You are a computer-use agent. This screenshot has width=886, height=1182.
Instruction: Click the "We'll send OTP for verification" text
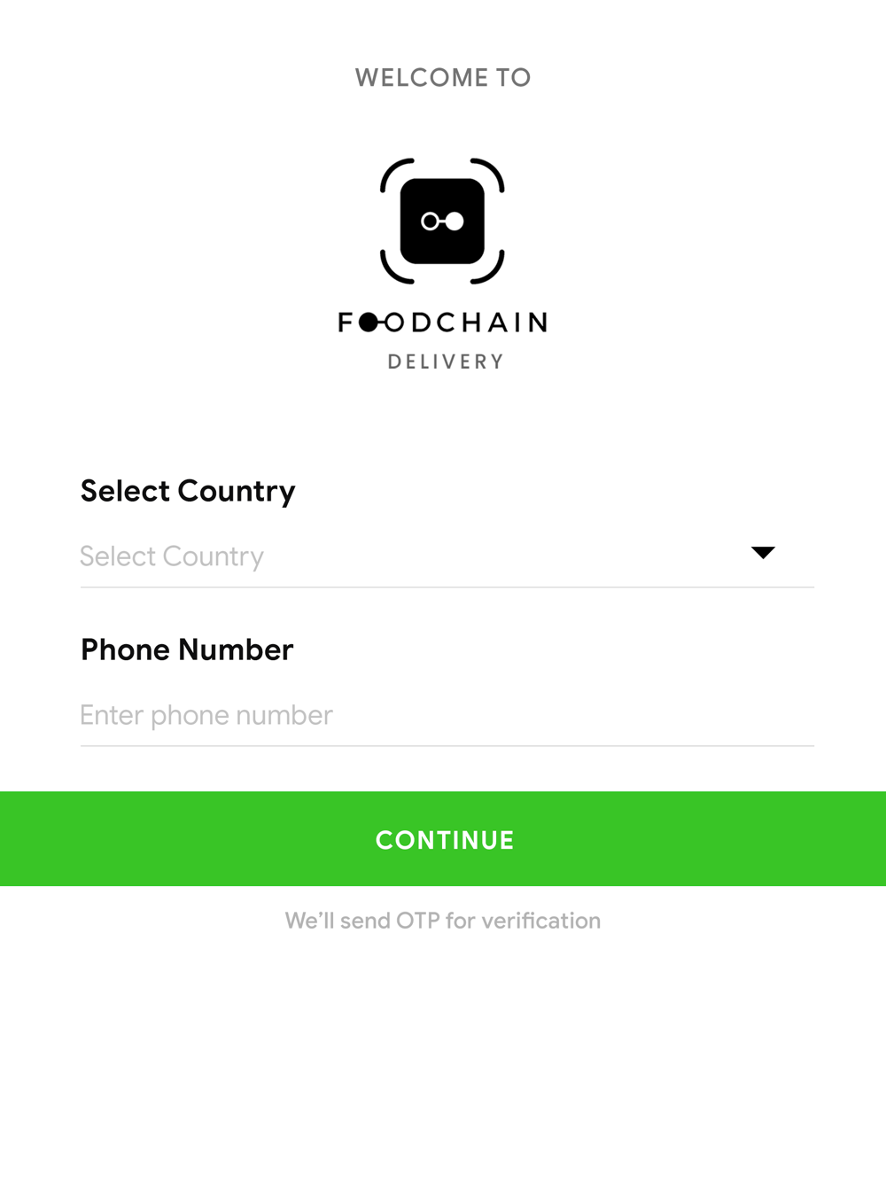pos(443,921)
